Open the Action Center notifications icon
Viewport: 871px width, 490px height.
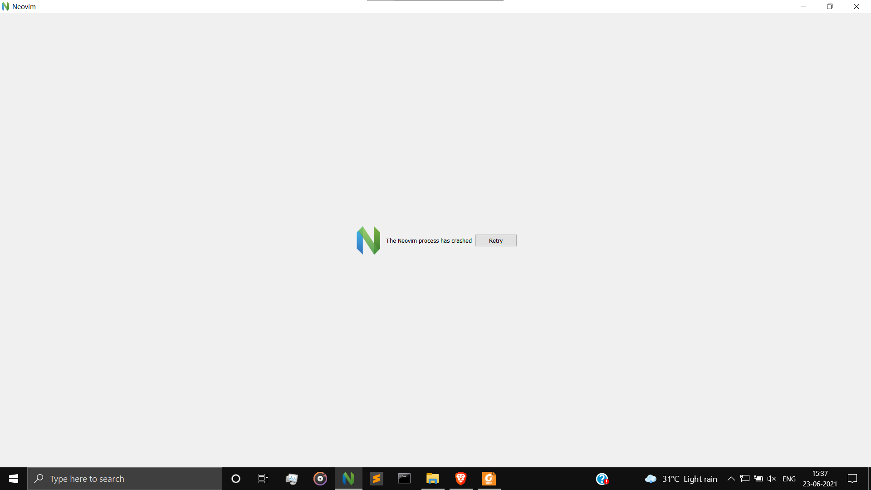(x=852, y=479)
